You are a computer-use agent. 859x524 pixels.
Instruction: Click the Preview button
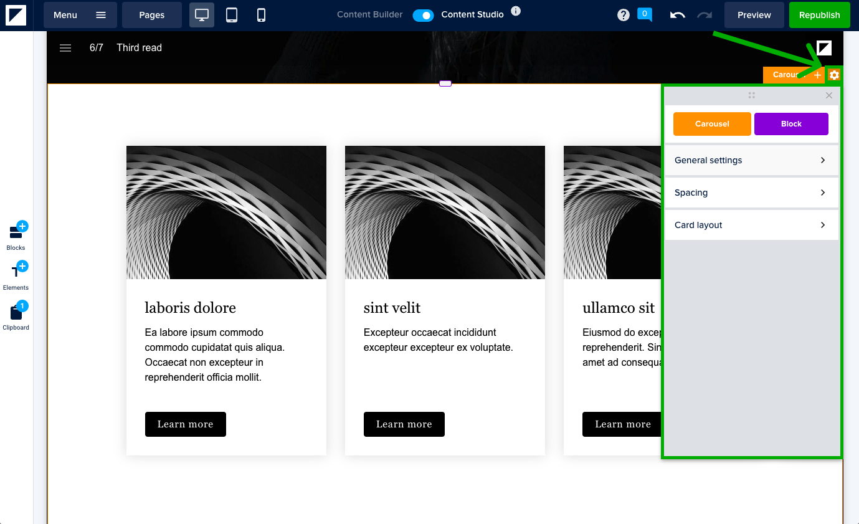click(754, 15)
